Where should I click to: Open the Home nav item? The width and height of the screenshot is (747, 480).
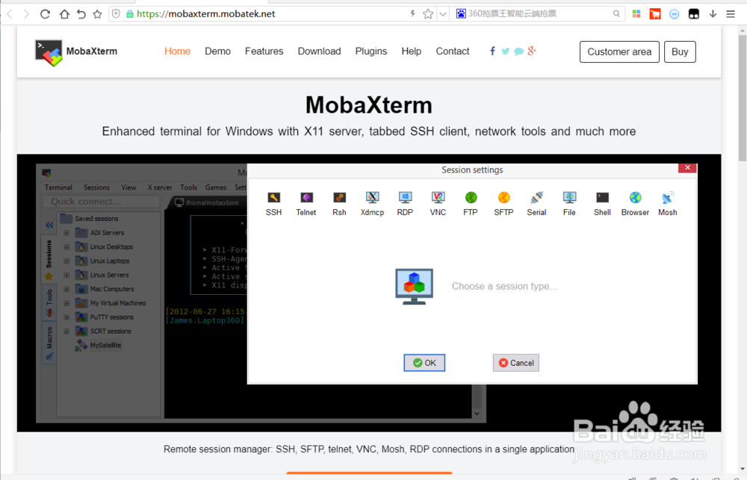point(177,52)
